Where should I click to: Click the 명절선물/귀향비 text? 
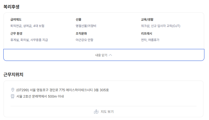(x=86, y=26)
